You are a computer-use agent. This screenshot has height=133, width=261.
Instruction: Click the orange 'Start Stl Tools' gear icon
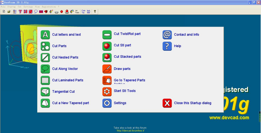[107, 92]
